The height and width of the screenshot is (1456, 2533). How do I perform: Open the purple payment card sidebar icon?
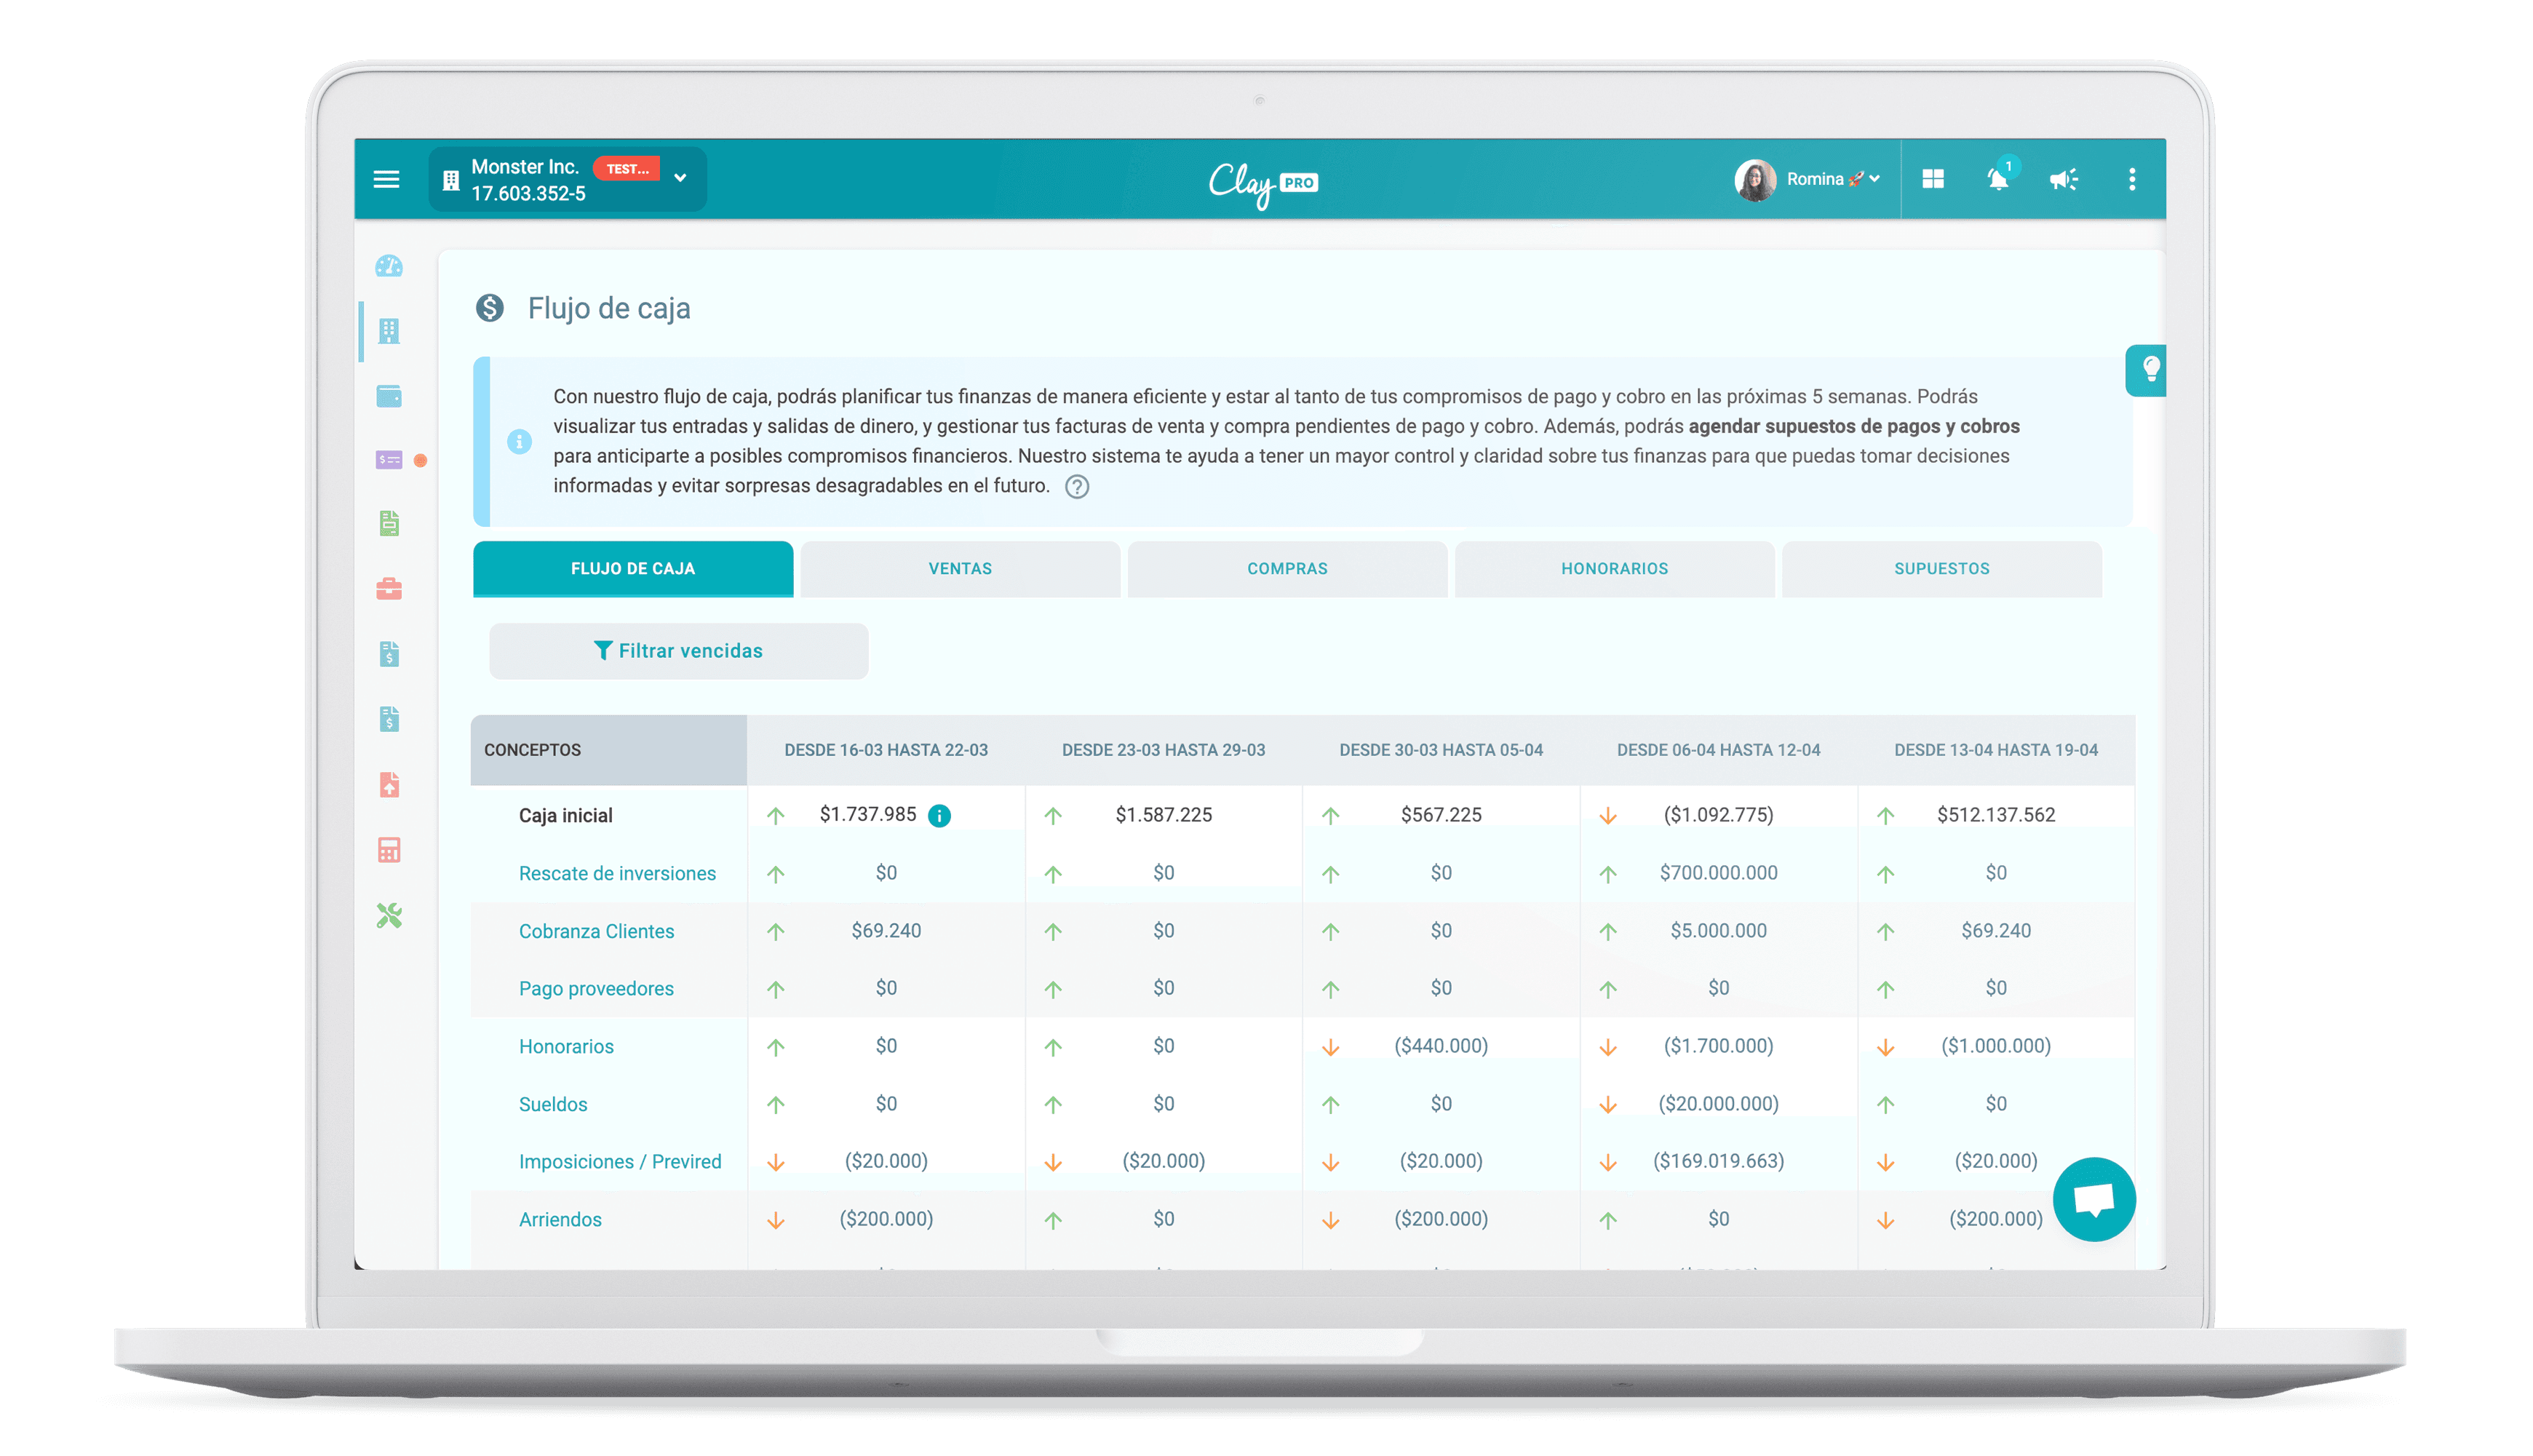tap(389, 460)
